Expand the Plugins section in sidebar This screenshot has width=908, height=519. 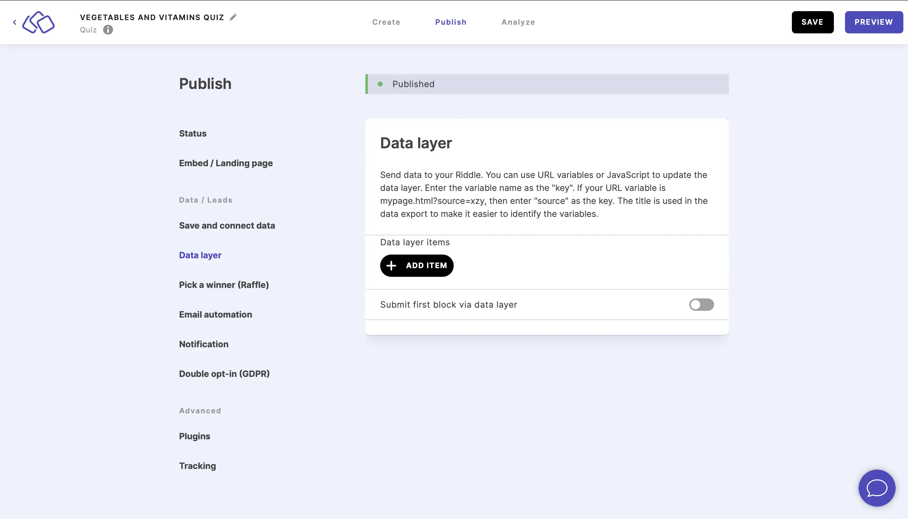pyautogui.click(x=194, y=436)
